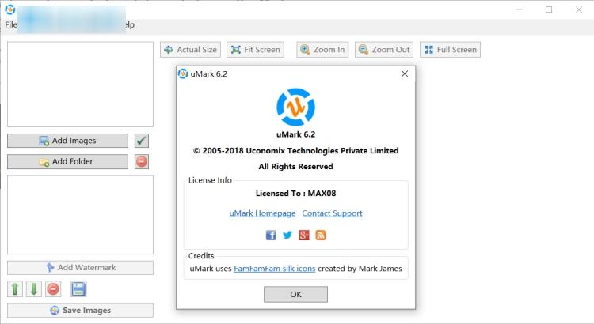The width and height of the screenshot is (594, 324).
Task: Click the Uconomix Technologies copyright text
Action: pos(296,150)
